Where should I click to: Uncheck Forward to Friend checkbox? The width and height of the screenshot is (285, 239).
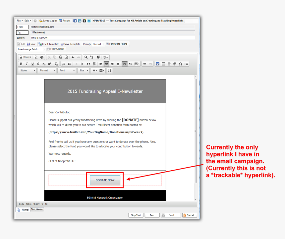107,44
